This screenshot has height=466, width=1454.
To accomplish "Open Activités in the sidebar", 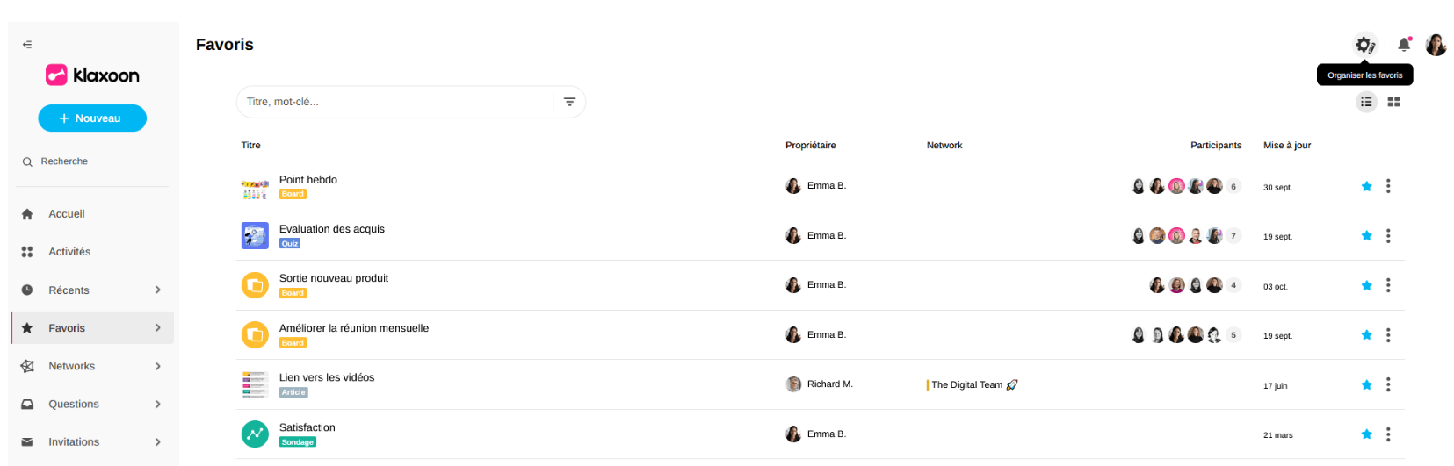I will [69, 252].
